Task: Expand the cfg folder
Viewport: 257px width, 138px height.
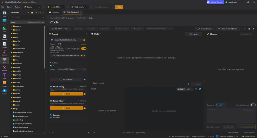Action: 11,37
